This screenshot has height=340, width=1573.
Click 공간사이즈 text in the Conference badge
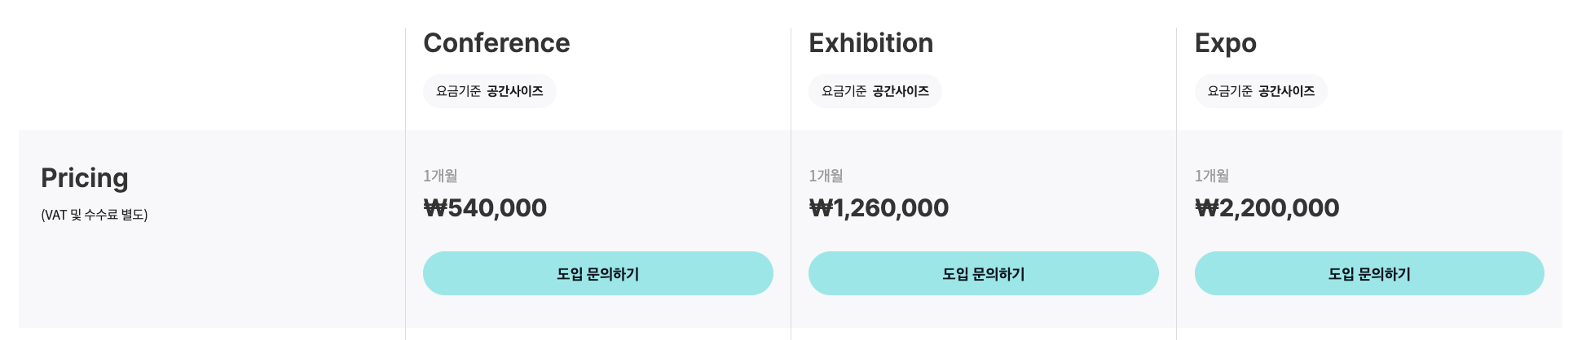coord(515,91)
